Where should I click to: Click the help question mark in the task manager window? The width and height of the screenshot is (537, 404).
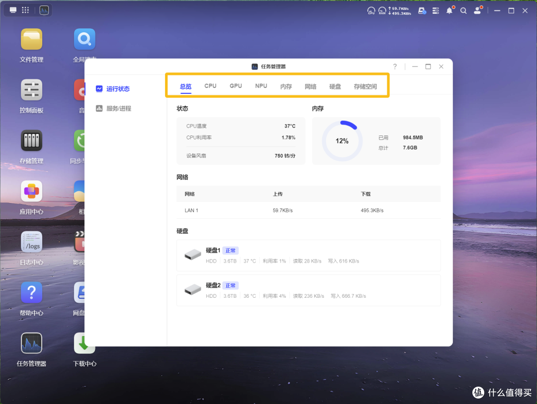(395, 67)
